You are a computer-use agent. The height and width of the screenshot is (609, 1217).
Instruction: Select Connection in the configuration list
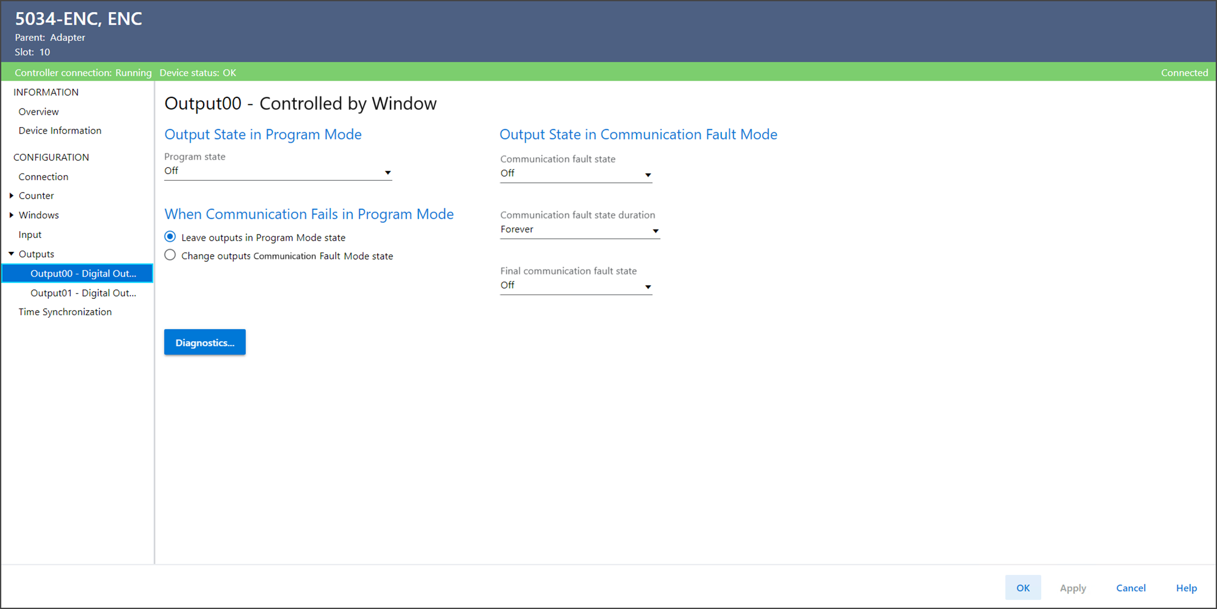click(x=43, y=176)
